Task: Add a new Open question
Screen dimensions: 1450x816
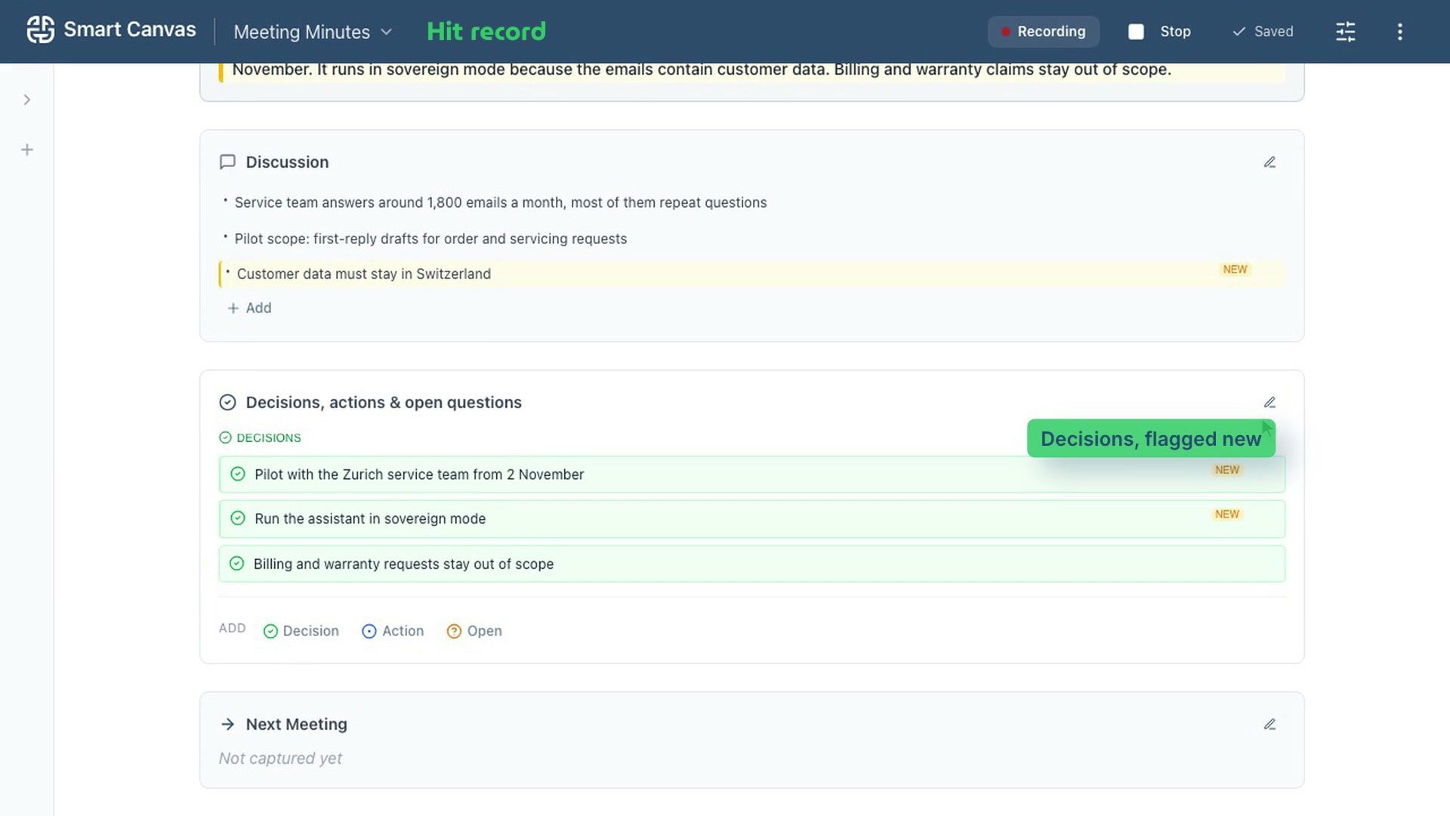Action: click(x=474, y=631)
